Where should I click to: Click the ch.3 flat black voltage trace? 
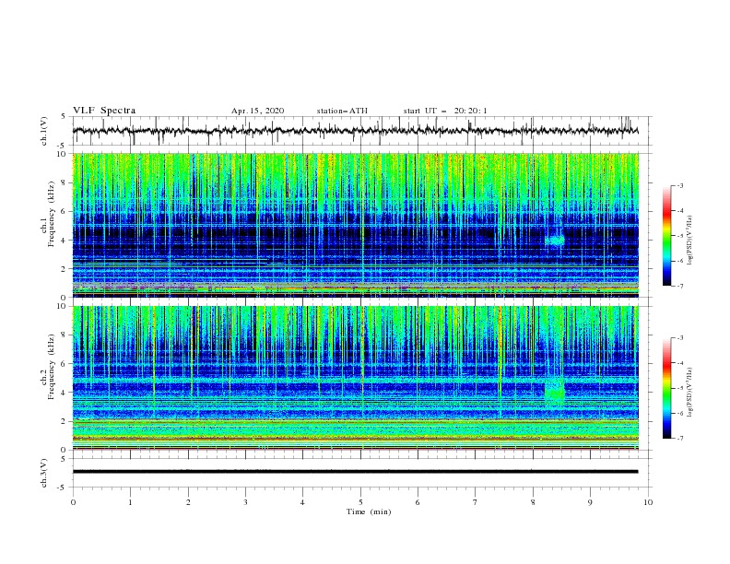click(x=355, y=472)
